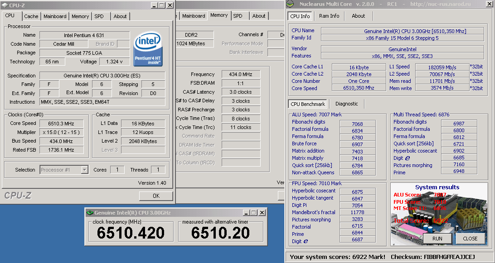Click the Multiplier value 'x 15.0 (12 - 15)'
Viewport: 495px width, 263px height.
click(61, 133)
